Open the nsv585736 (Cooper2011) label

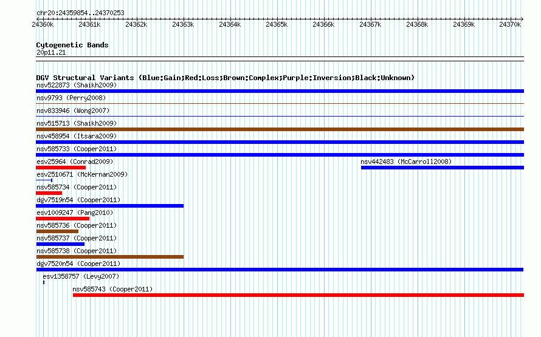coord(77,225)
